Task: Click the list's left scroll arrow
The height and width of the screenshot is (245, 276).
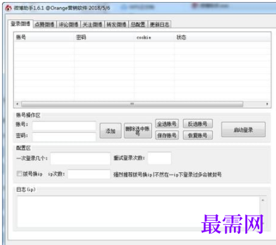Action: [x=17, y=104]
